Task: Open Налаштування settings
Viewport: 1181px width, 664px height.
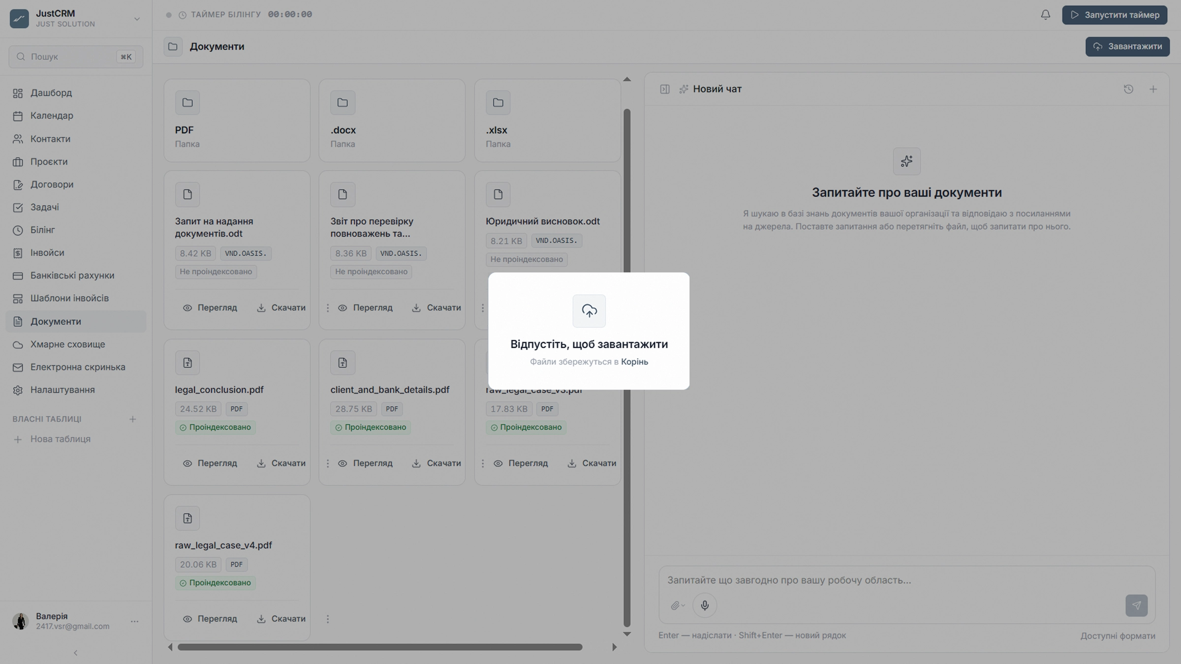Action: [76, 390]
